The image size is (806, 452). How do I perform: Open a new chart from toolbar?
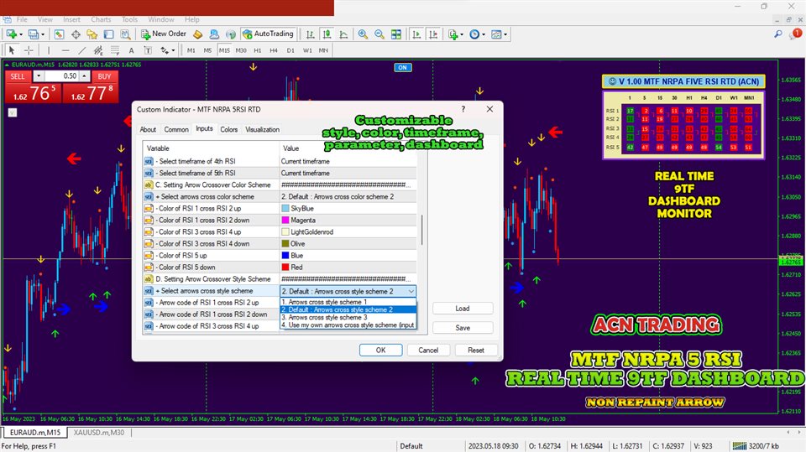click(x=11, y=34)
